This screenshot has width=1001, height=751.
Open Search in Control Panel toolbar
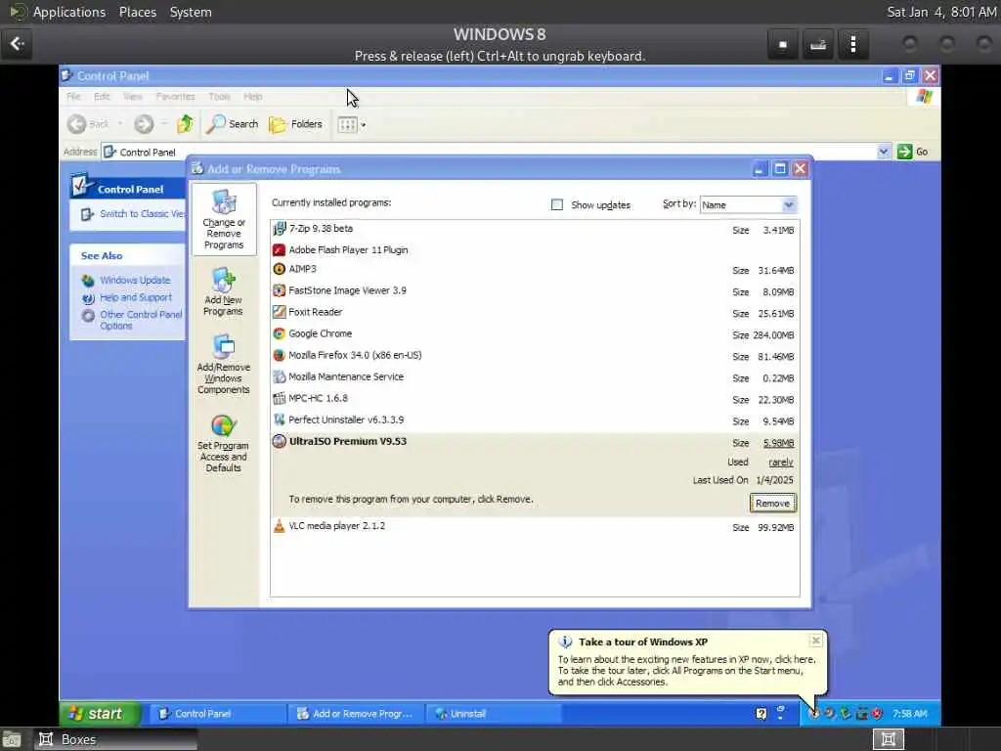pos(233,124)
